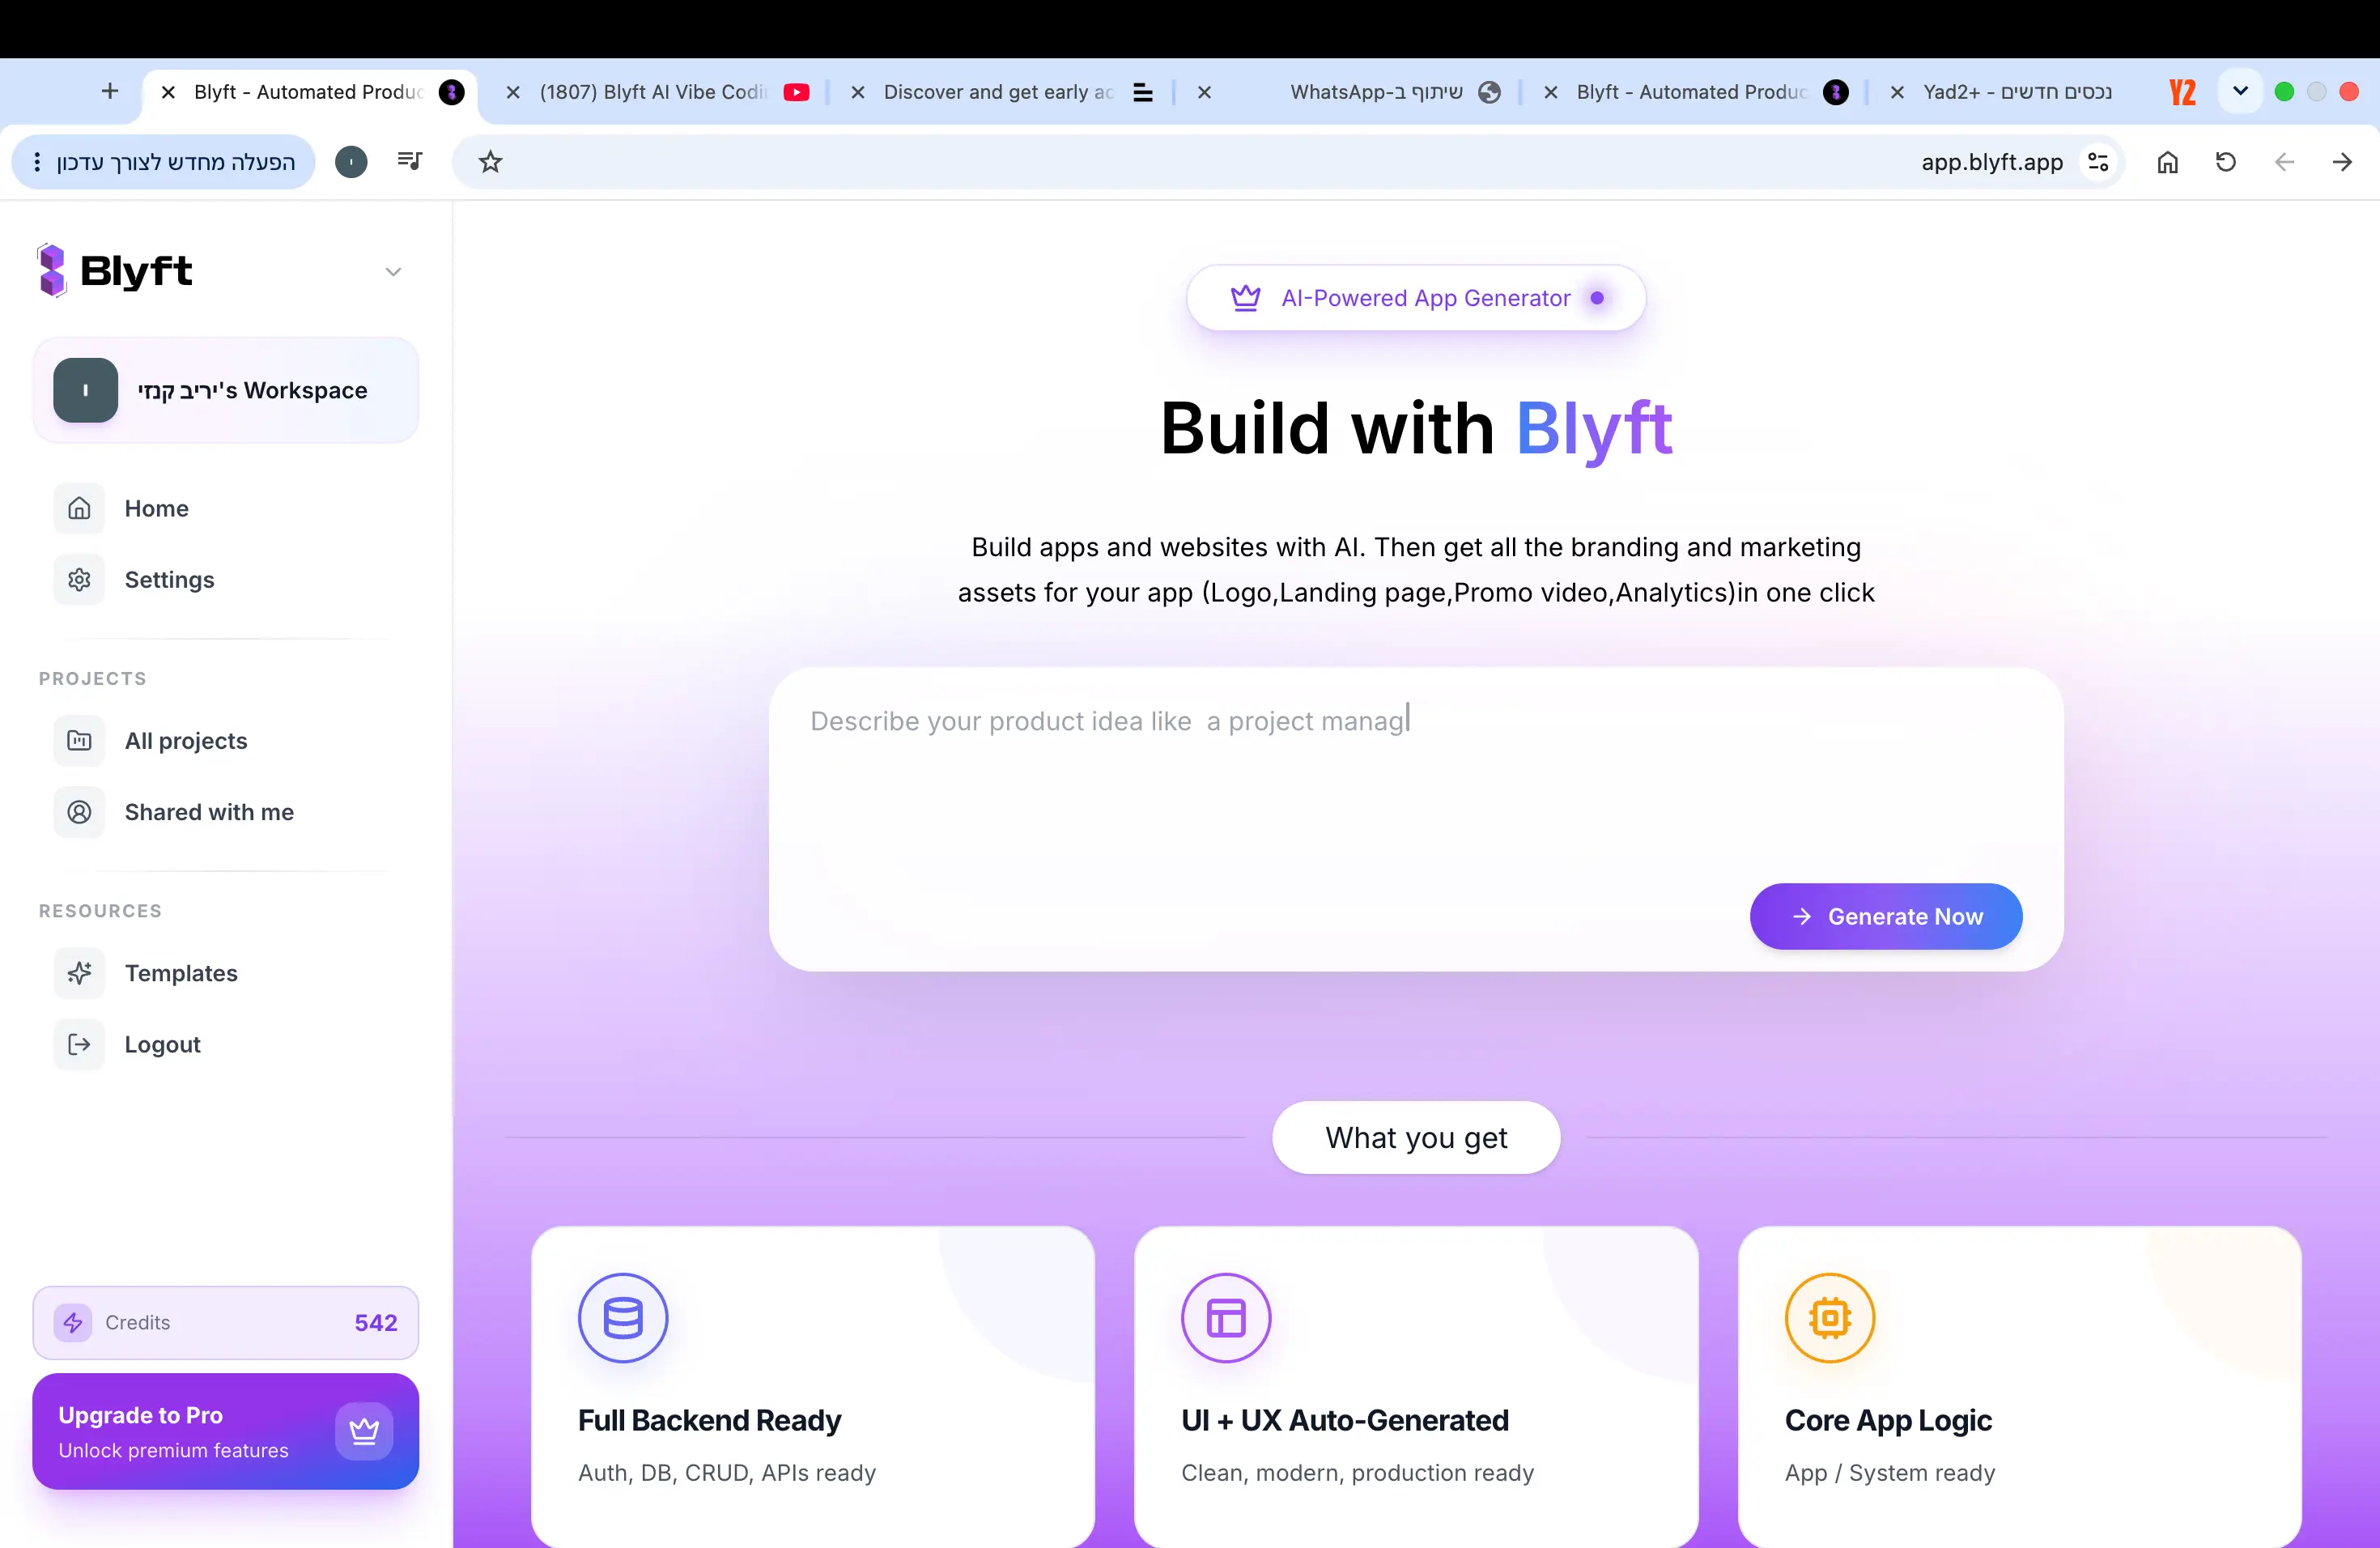Click the All projects folder icon
This screenshot has width=2380, height=1548.
(79, 741)
